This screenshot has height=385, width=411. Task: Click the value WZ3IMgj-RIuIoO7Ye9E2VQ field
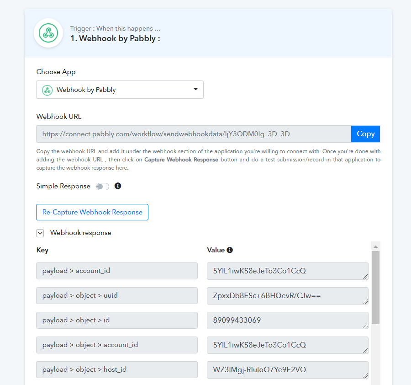click(x=288, y=370)
